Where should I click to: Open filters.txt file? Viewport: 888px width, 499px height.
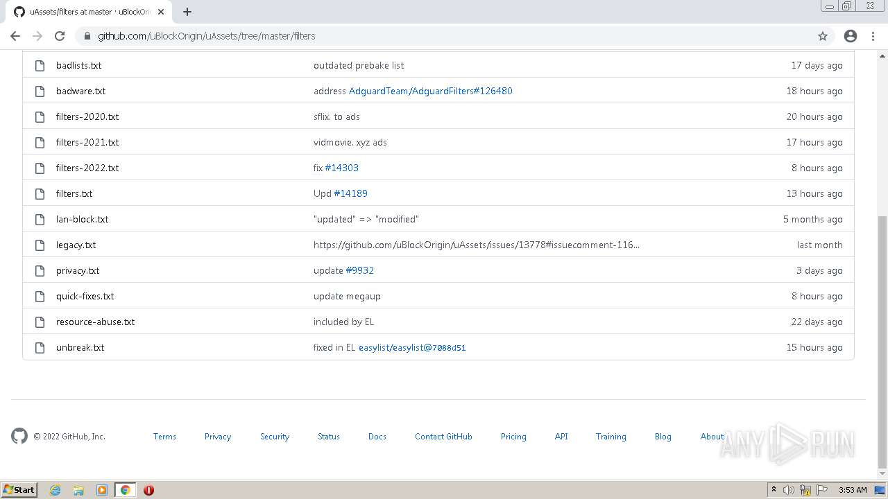click(x=74, y=193)
